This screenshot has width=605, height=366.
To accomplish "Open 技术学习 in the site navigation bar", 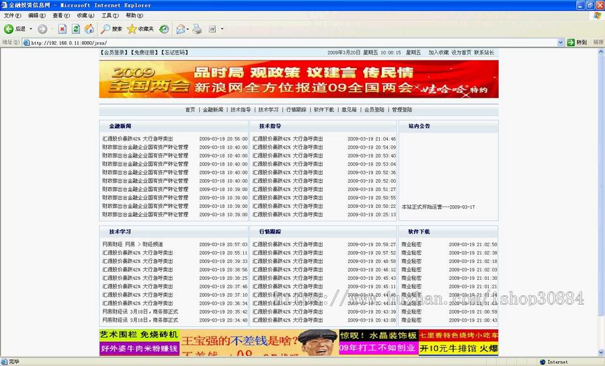I will [268, 110].
